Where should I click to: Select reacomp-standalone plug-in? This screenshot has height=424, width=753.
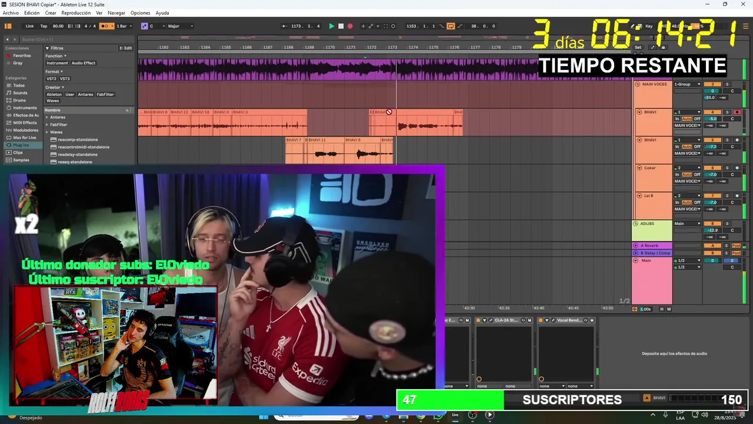coord(78,140)
